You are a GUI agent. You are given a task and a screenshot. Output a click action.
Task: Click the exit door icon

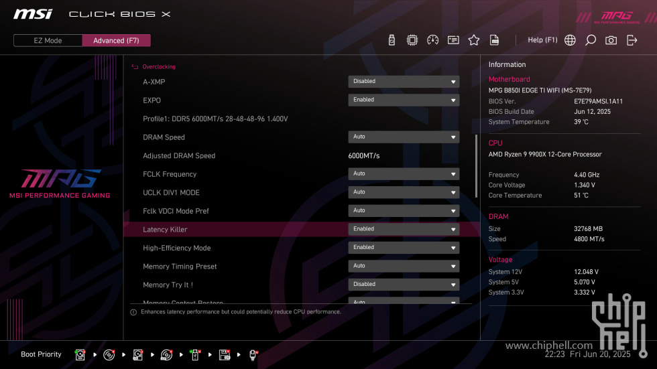click(632, 40)
